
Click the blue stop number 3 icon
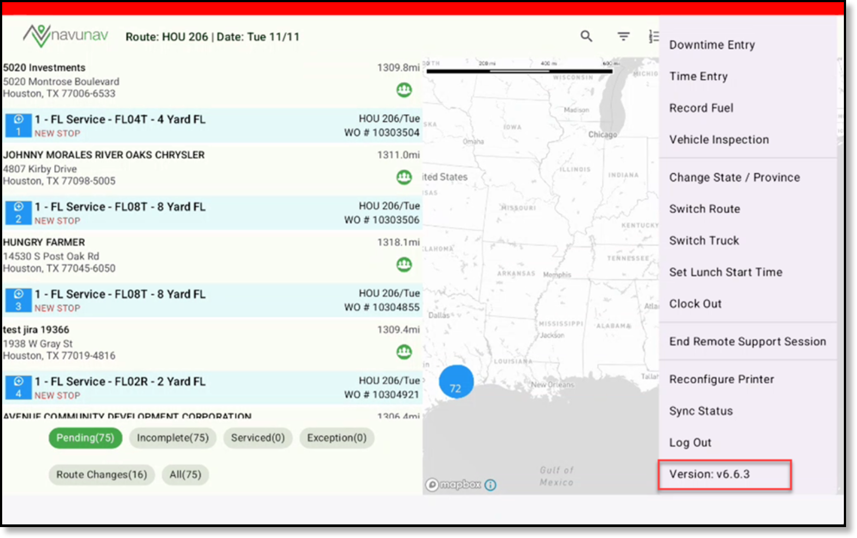[18, 300]
